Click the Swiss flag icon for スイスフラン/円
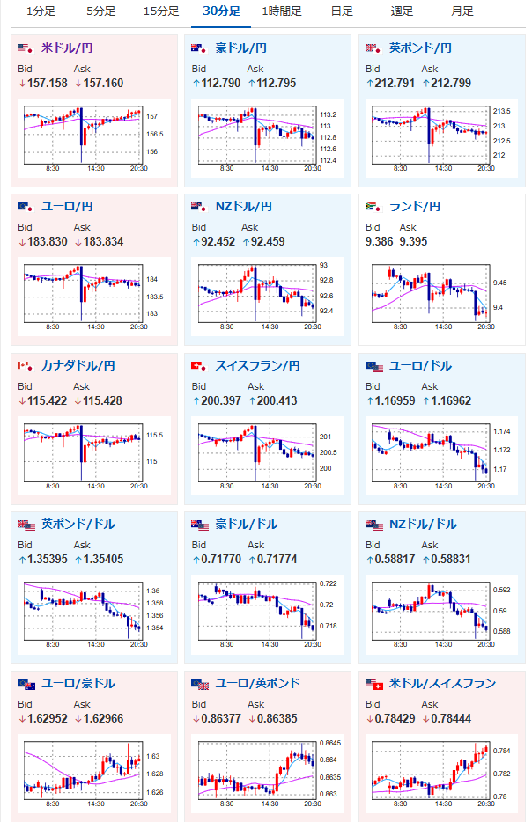The width and height of the screenshot is (532, 822). coord(200,365)
